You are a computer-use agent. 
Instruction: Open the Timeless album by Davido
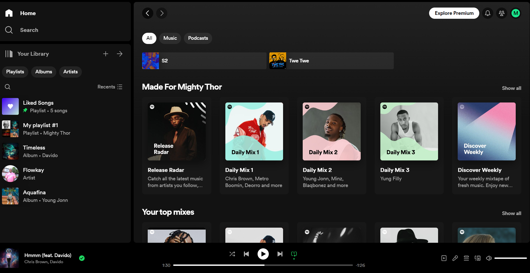pos(65,151)
